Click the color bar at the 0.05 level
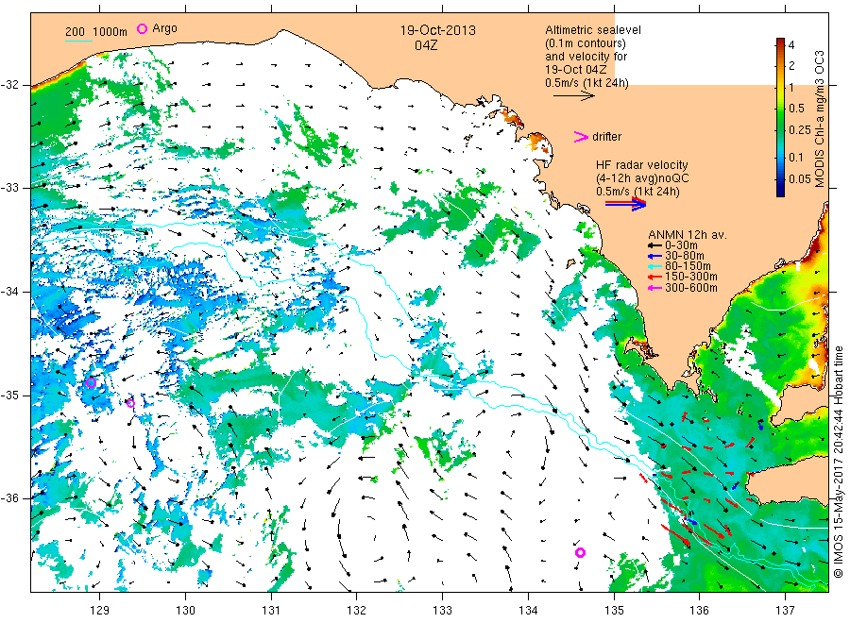 [780, 178]
